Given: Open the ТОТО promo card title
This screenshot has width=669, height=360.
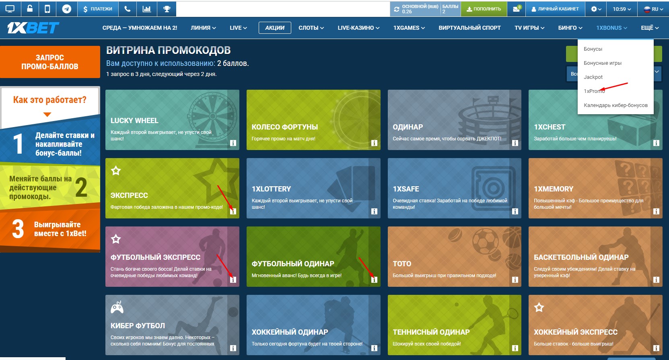Looking at the screenshot, I should (402, 264).
